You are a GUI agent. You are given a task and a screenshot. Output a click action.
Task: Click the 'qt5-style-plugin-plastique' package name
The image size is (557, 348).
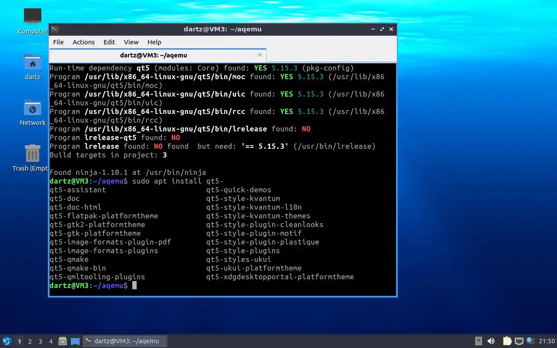[x=263, y=242]
